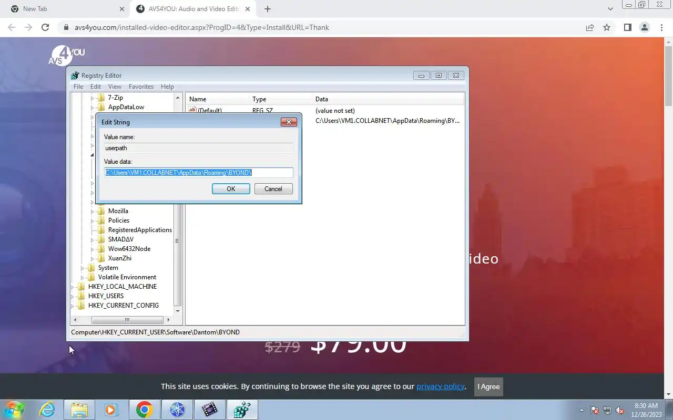Expand the XuanZhi key arrow

pyautogui.click(x=92, y=258)
